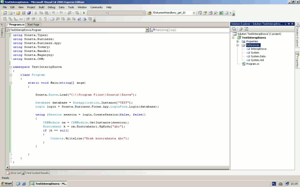Open the Properties side tab
The width and height of the screenshot is (300, 187).
297,60
